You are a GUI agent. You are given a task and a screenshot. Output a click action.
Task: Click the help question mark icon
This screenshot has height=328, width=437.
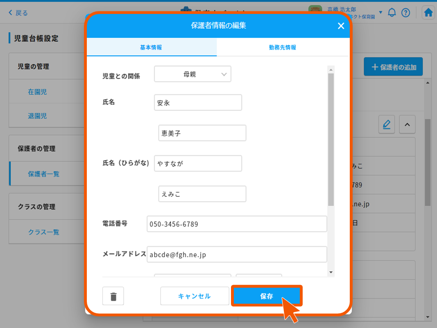(x=405, y=13)
